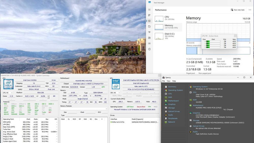Select Summary in Speccy sidebar

click(172, 87)
